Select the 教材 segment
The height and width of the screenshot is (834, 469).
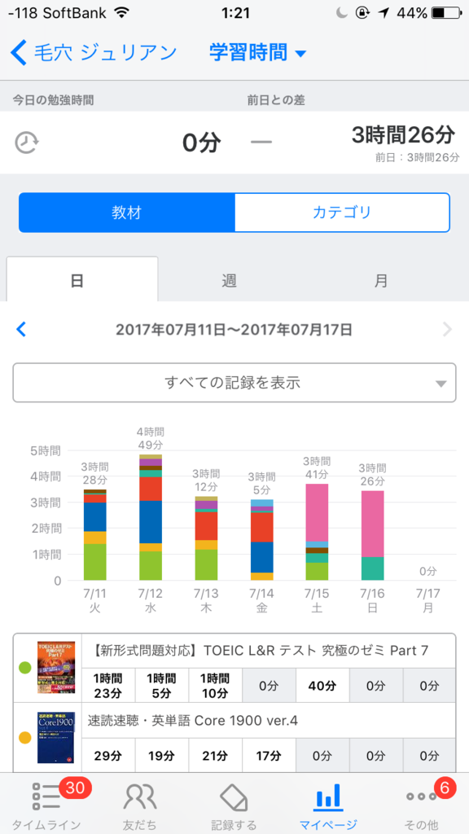point(126,213)
